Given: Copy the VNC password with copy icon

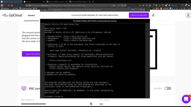Looking at the screenshot, I should [91, 104].
